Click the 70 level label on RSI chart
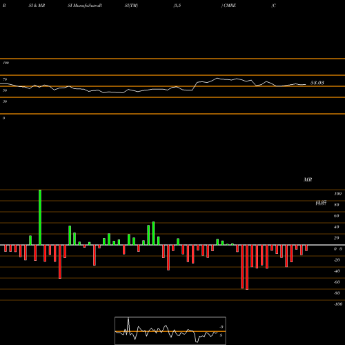This screenshot has height=345, width=345. [x=5, y=79]
